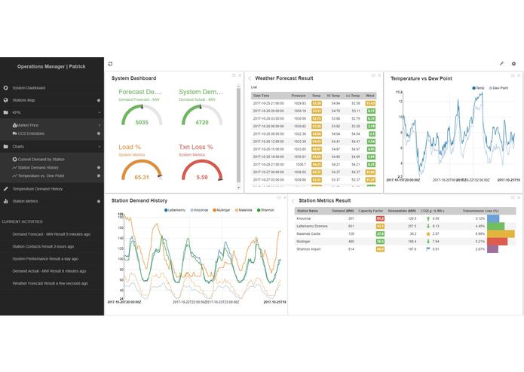This screenshot has height=372, width=524.
Task: Close the Weather Forecast Result panel
Action: pyautogui.click(x=379, y=75)
